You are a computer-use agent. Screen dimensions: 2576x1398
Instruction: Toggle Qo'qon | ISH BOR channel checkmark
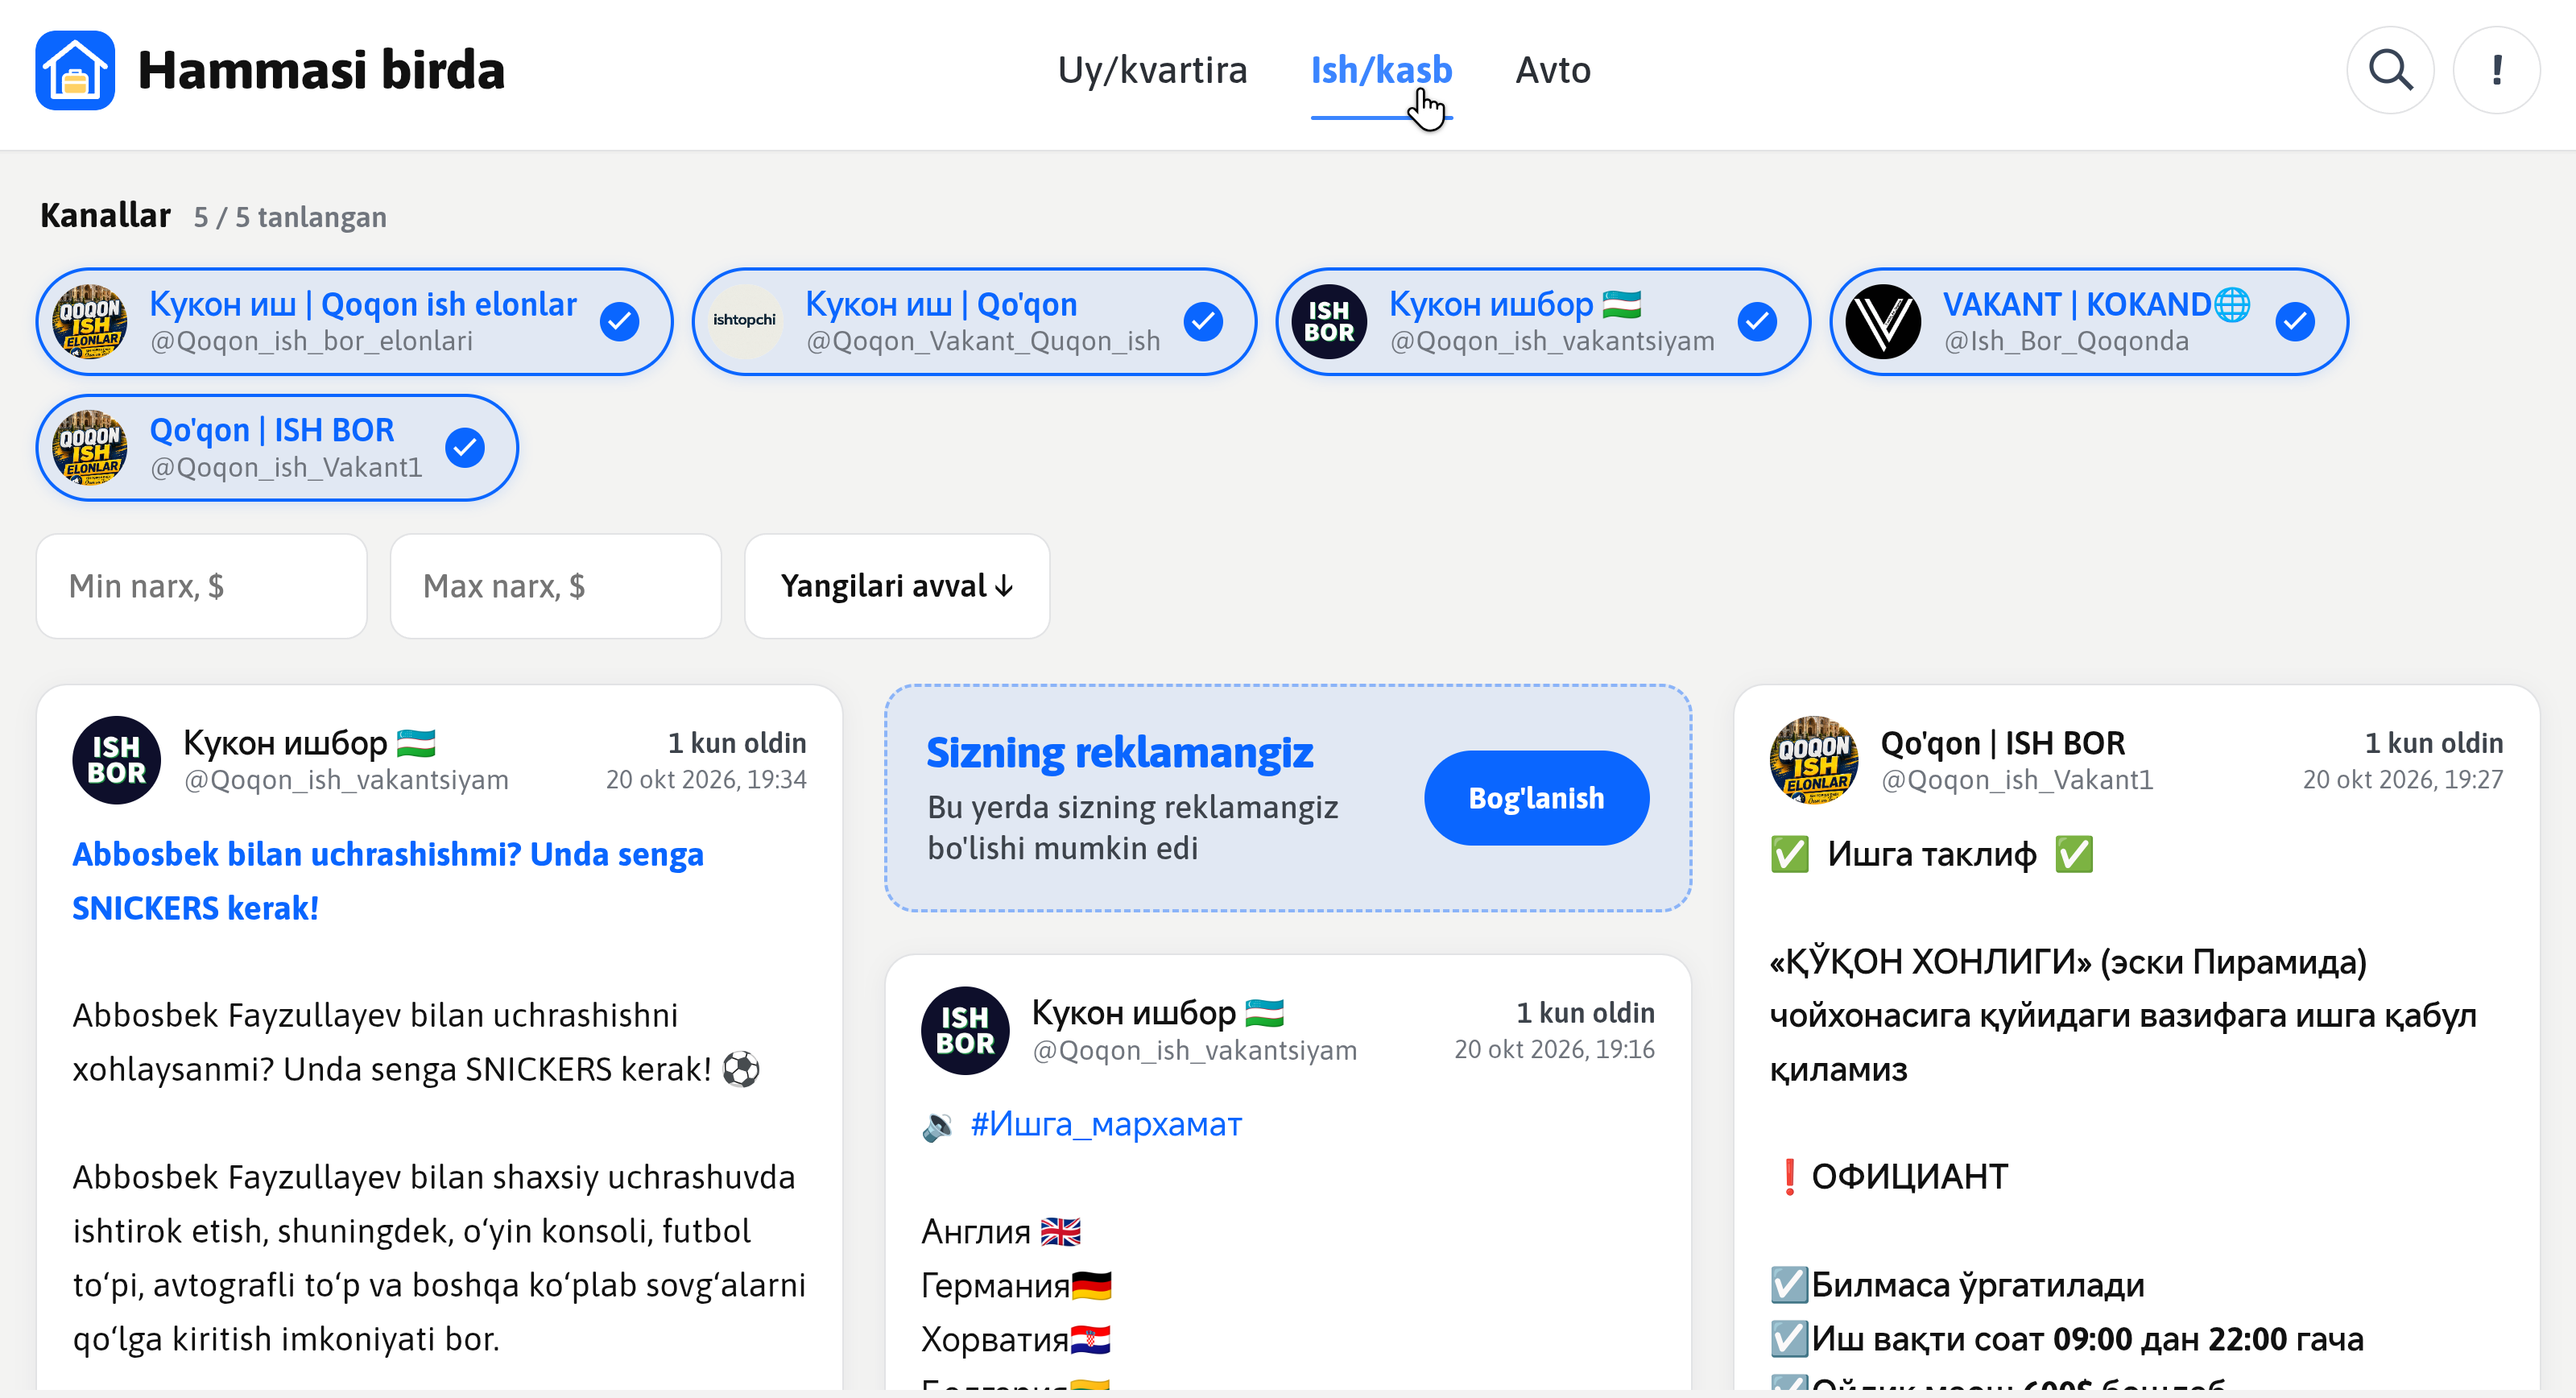[465, 447]
